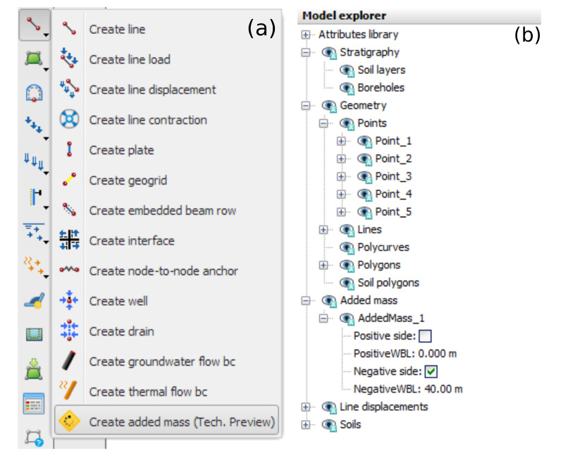The height and width of the screenshot is (461, 580).
Task: Pick the Create plate icon
Action: [69, 149]
